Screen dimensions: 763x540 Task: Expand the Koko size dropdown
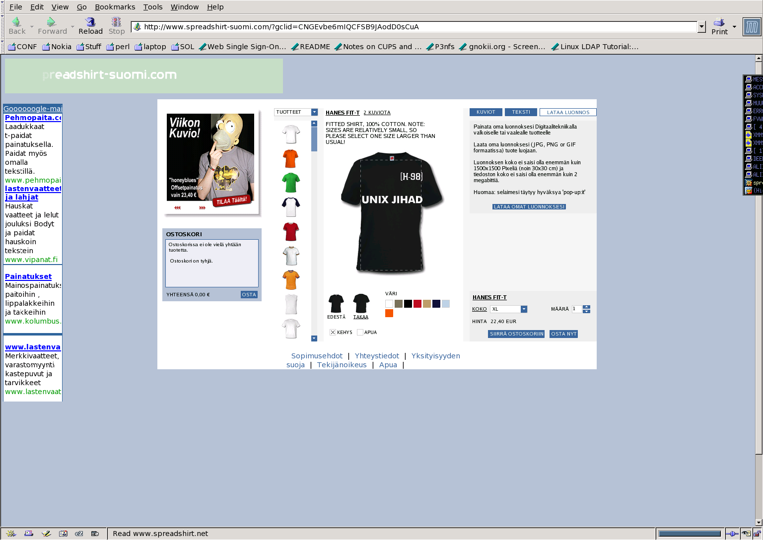click(524, 309)
